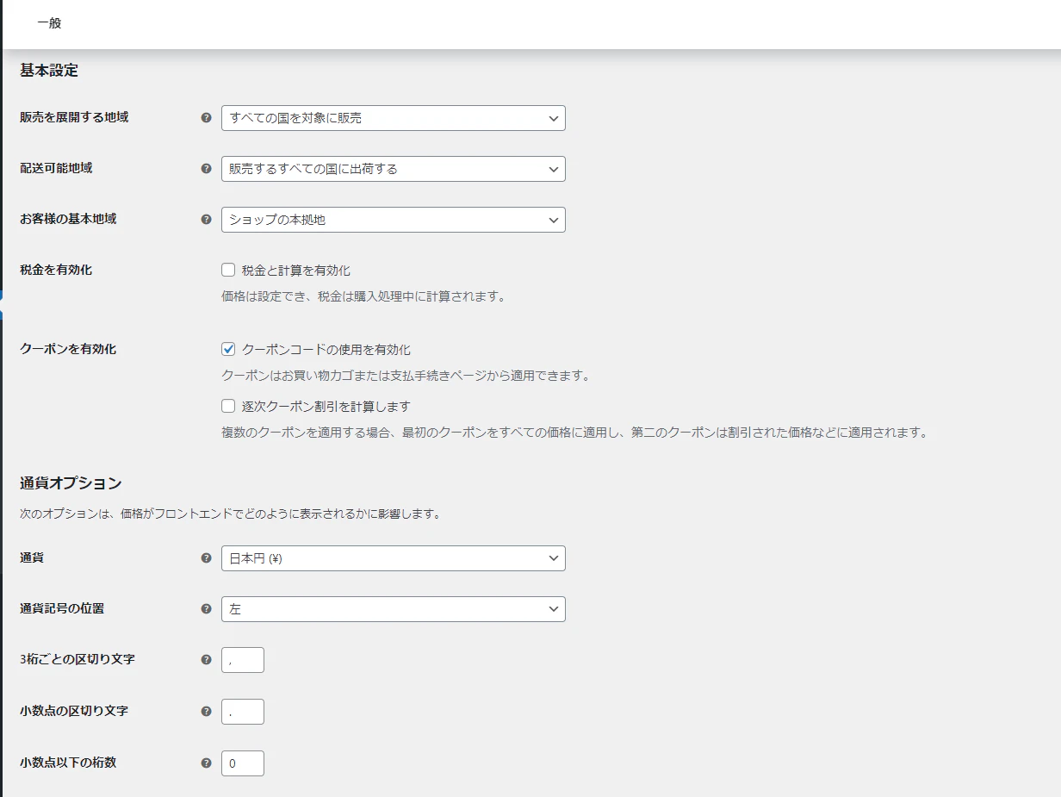Uncheck クーポンコードの使用を有効化 checkbox
The width and height of the screenshot is (1061, 797).
point(228,349)
